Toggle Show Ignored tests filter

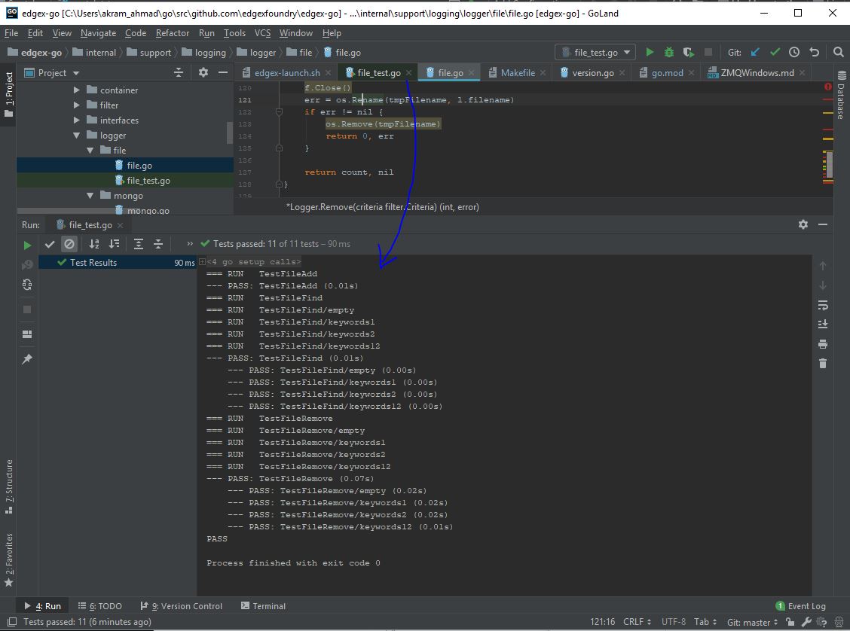69,244
